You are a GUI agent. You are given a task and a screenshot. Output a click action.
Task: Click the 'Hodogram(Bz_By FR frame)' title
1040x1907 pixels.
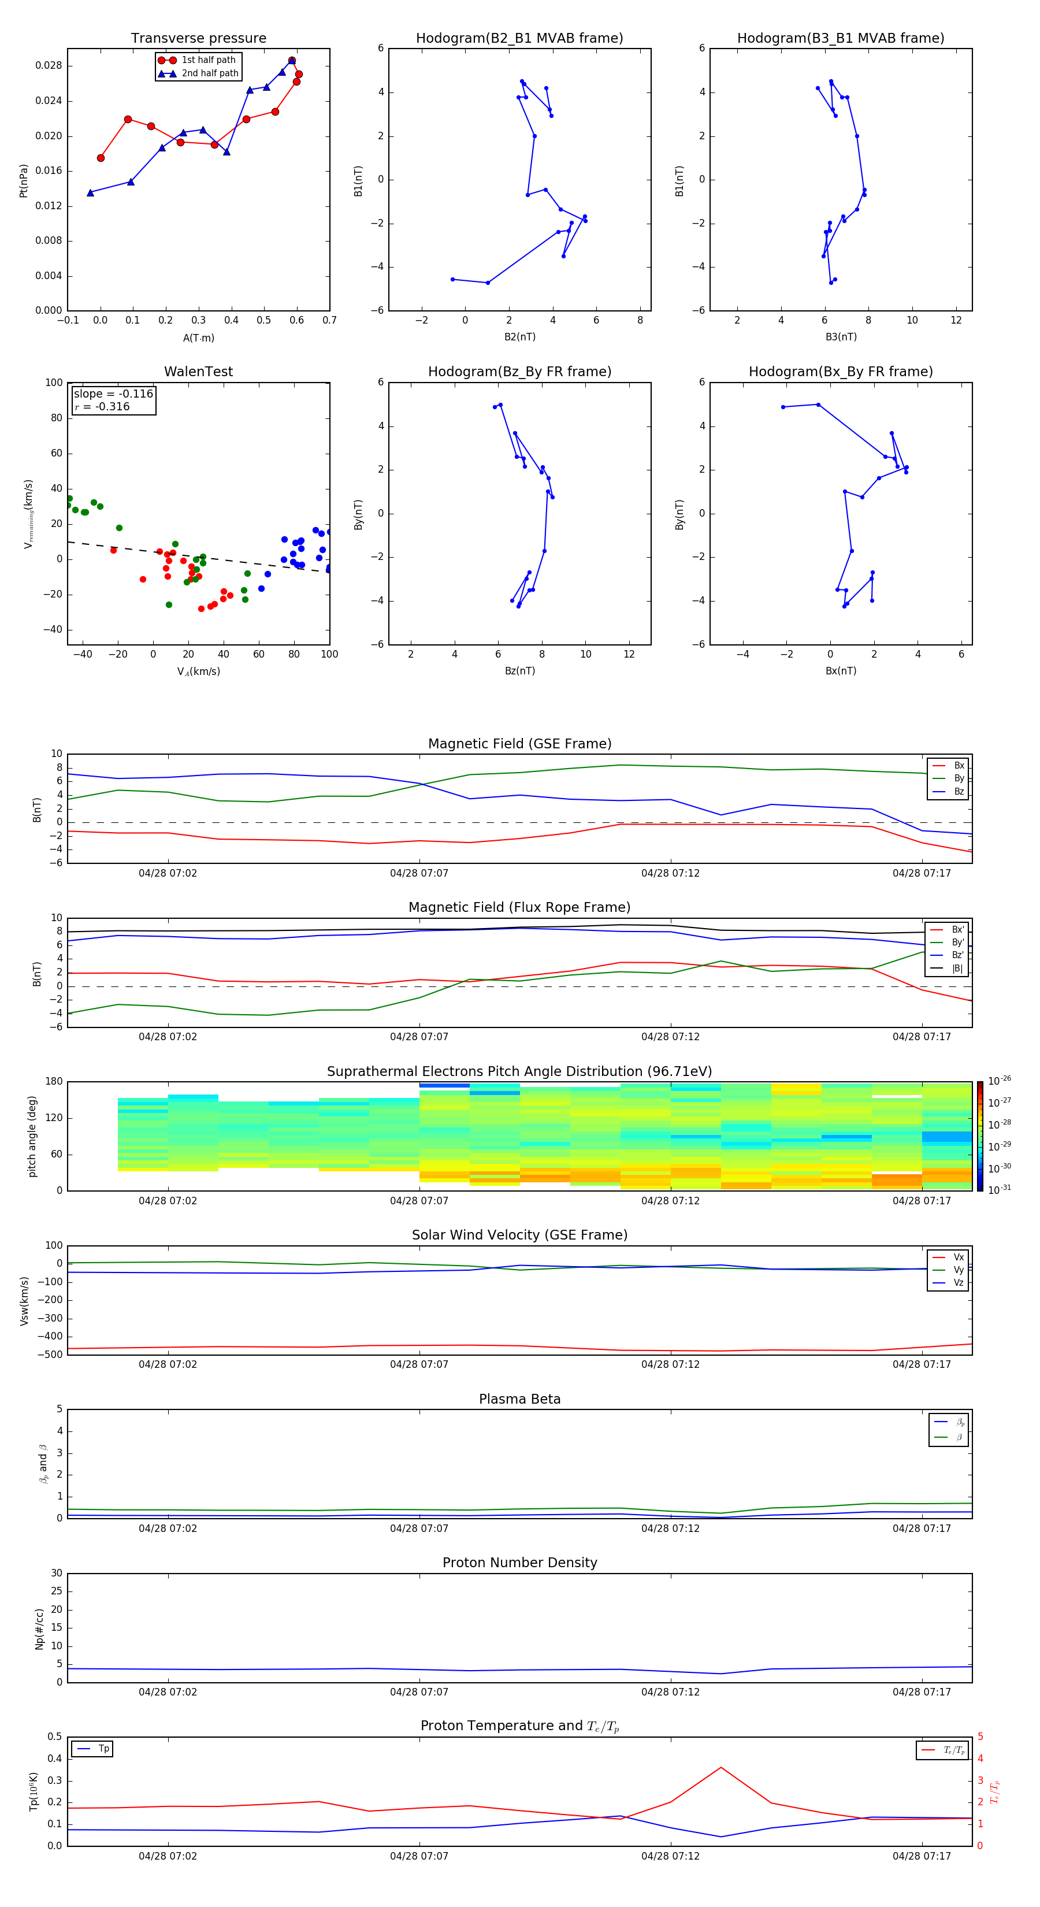pos(519,372)
